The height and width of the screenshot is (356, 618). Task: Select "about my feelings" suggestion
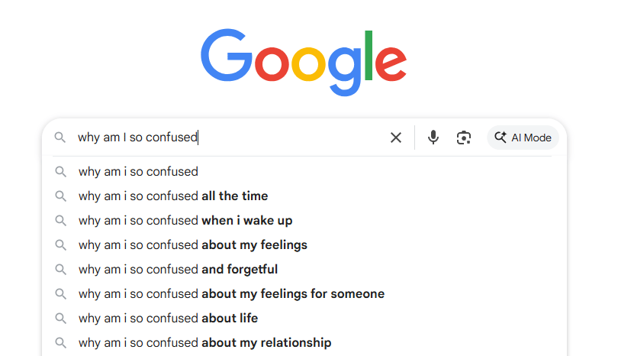pyautogui.click(x=193, y=245)
